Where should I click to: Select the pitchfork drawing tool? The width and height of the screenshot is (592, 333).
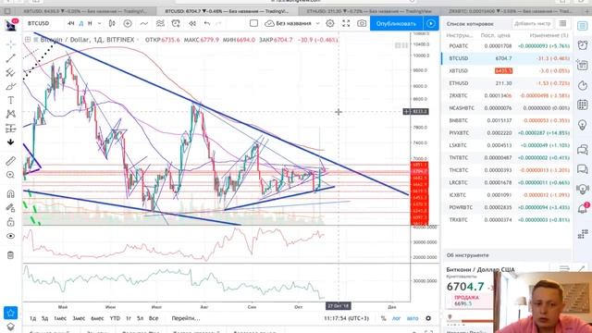pyautogui.click(x=10, y=72)
